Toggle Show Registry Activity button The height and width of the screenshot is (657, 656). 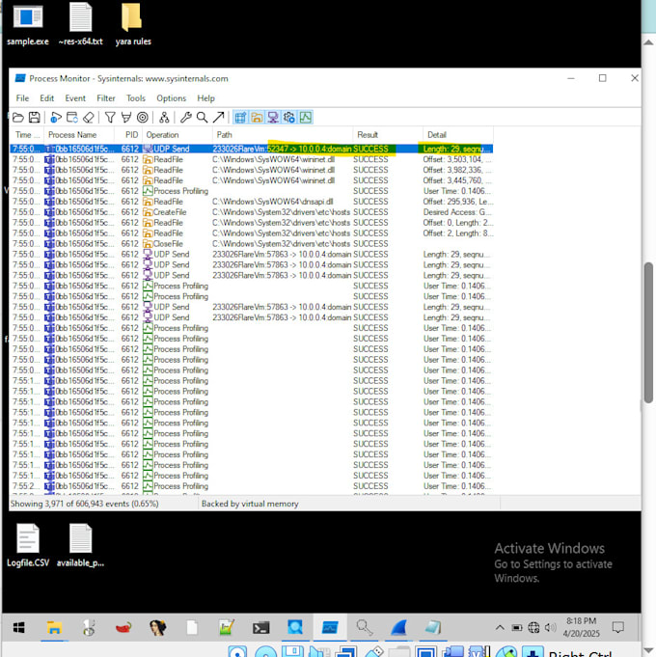click(240, 118)
